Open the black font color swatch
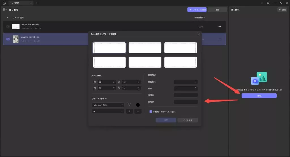290x157 pixels. (138, 105)
